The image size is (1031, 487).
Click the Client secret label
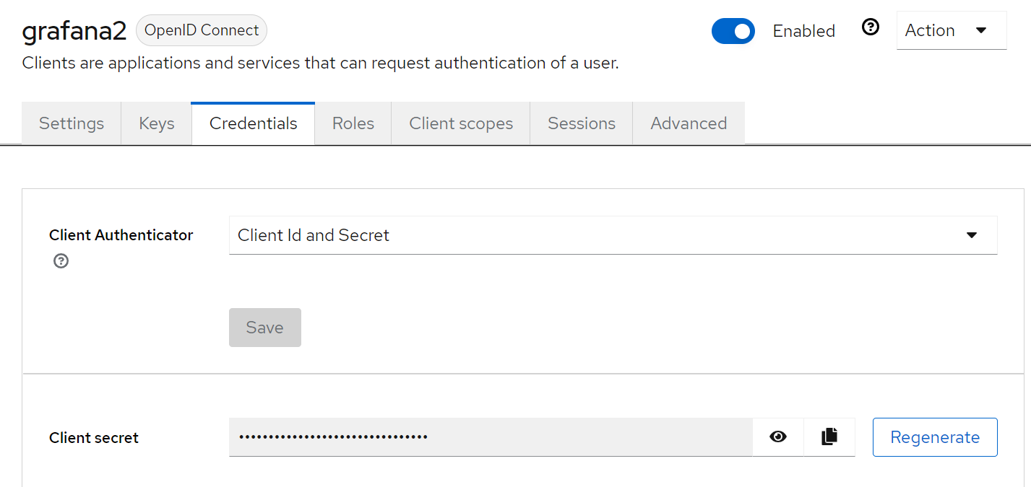[x=94, y=438]
